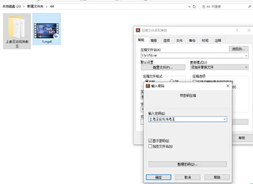Close the 输入密码 dialog
This screenshot has width=253, height=184.
click(228, 86)
